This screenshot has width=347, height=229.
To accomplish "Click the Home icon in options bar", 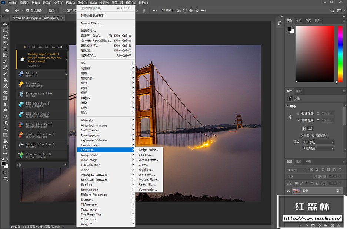I will 7,10.
